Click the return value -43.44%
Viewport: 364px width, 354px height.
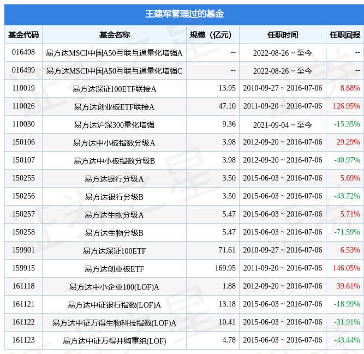[347, 340]
